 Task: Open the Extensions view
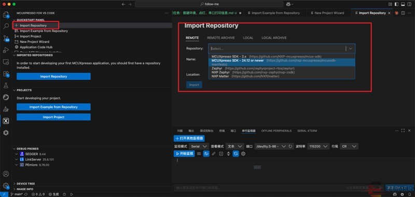point(6,74)
